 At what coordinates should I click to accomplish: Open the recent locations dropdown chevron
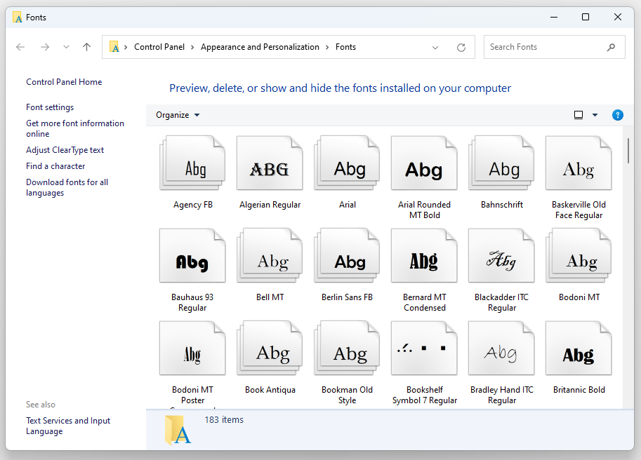(66, 47)
